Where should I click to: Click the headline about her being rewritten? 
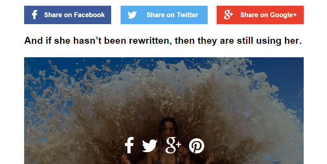point(163,40)
